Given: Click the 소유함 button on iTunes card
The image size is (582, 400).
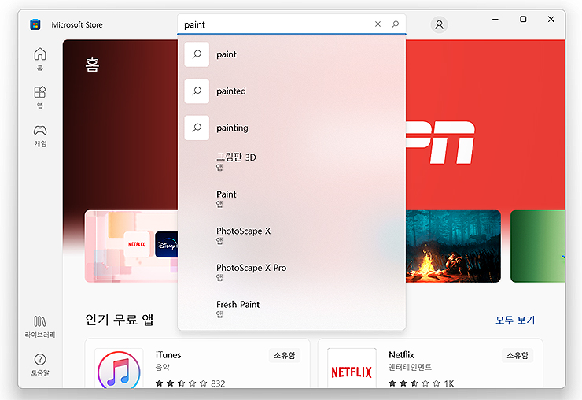Looking at the screenshot, I should (x=285, y=356).
